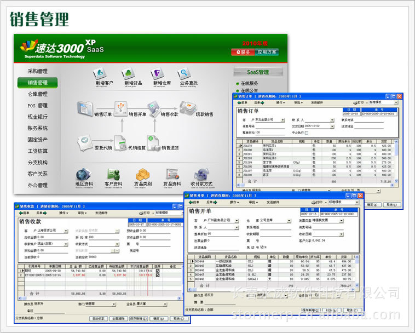Open 审批 menu in 销售订单 window
415x333 pixels.
click(x=298, y=102)
